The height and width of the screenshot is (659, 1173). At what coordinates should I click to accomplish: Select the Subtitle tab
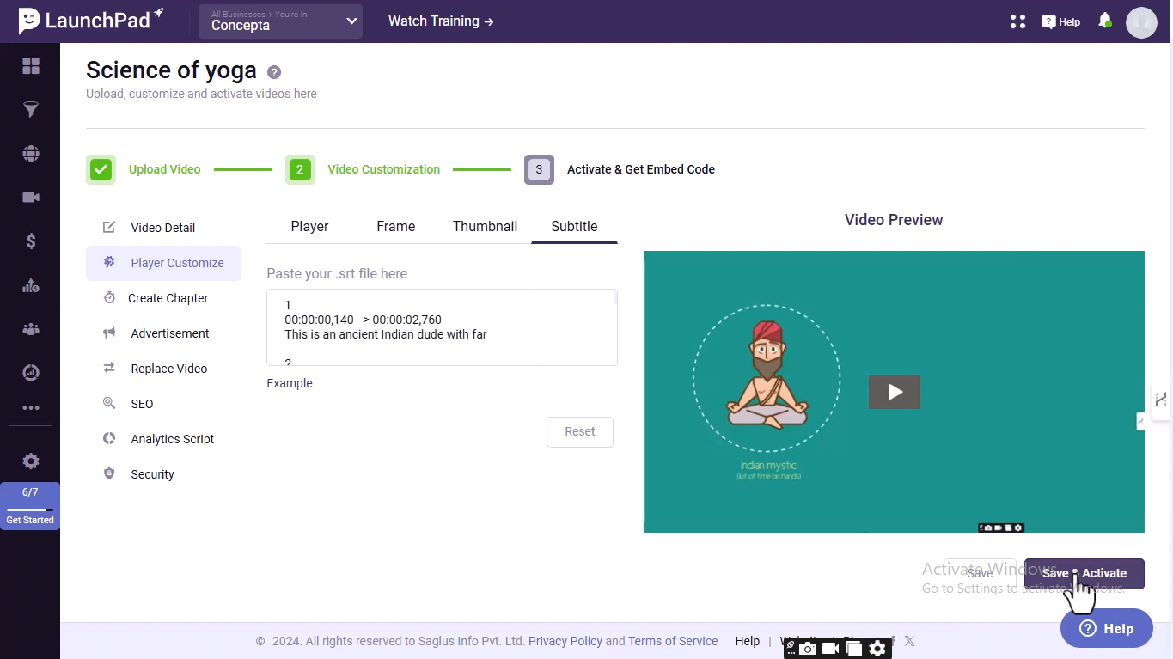574,226
